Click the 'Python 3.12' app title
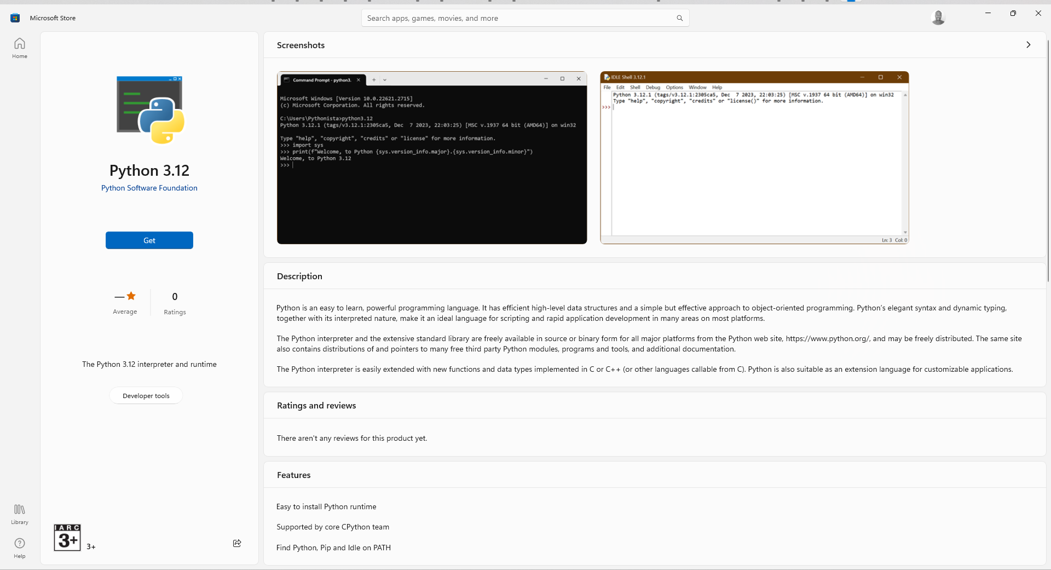The height and width of the screenshot is (570, 1051). 149,170
